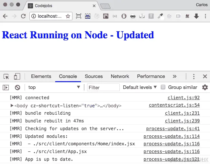
Task: Show the console sidebar
Action: (x=6, y=87)
